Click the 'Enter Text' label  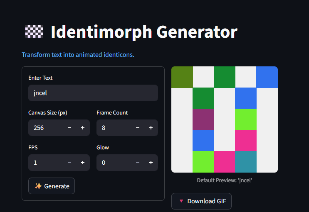coord(40,78)
